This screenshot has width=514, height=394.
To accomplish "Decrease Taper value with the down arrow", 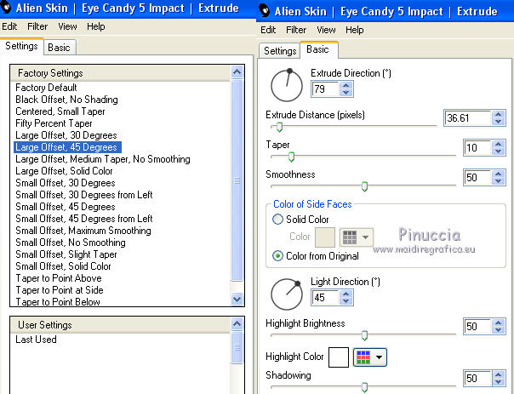I will coord(499,151).
